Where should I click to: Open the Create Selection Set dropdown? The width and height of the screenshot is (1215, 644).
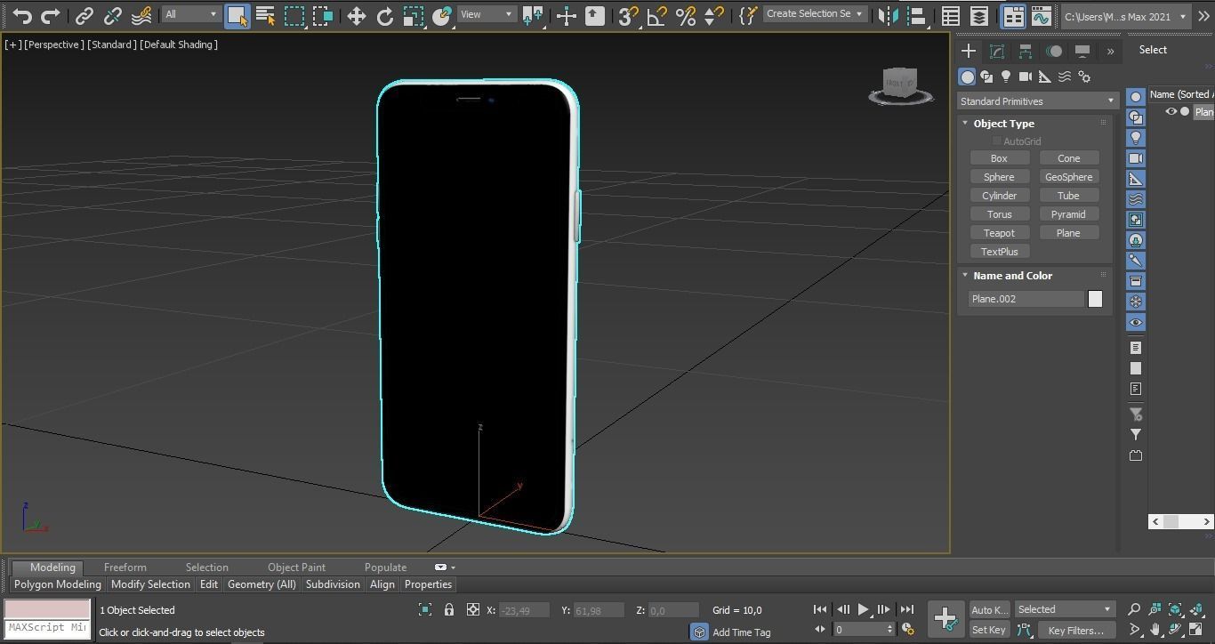click(x=815, y=14)
